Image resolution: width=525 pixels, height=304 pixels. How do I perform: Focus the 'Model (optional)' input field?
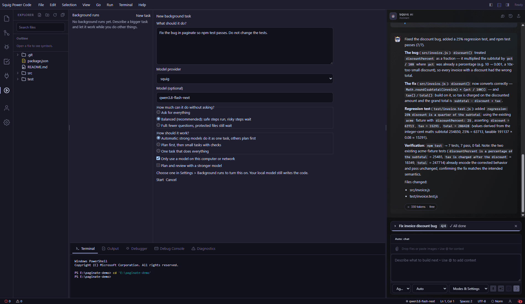click(245, 98)
